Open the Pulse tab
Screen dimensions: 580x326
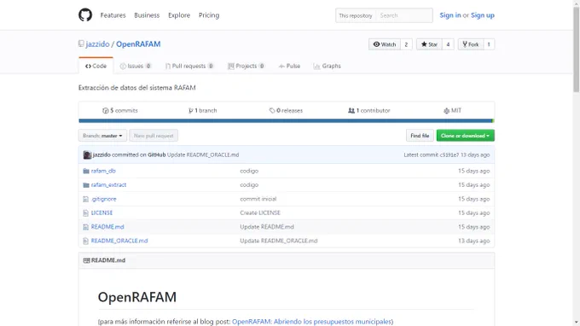pos(289,66)
